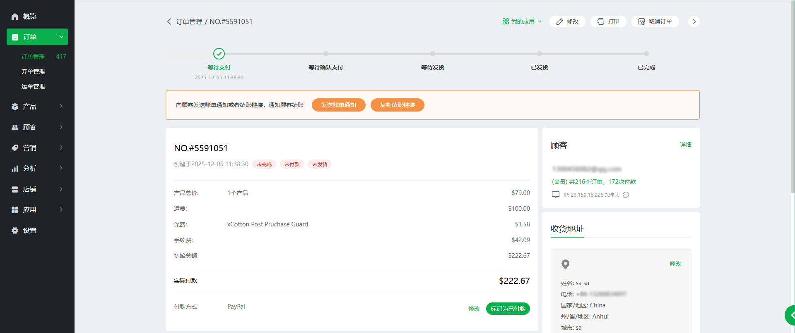Click the 发送账单通知 button
795x333 pixels.
click(338, 105)
